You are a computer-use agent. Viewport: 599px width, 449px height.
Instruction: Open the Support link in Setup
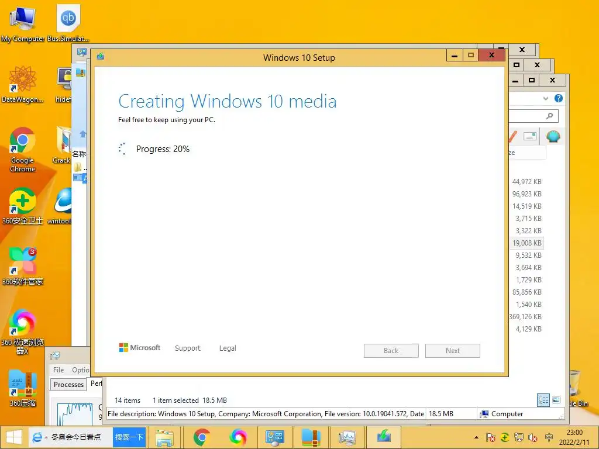188,348
